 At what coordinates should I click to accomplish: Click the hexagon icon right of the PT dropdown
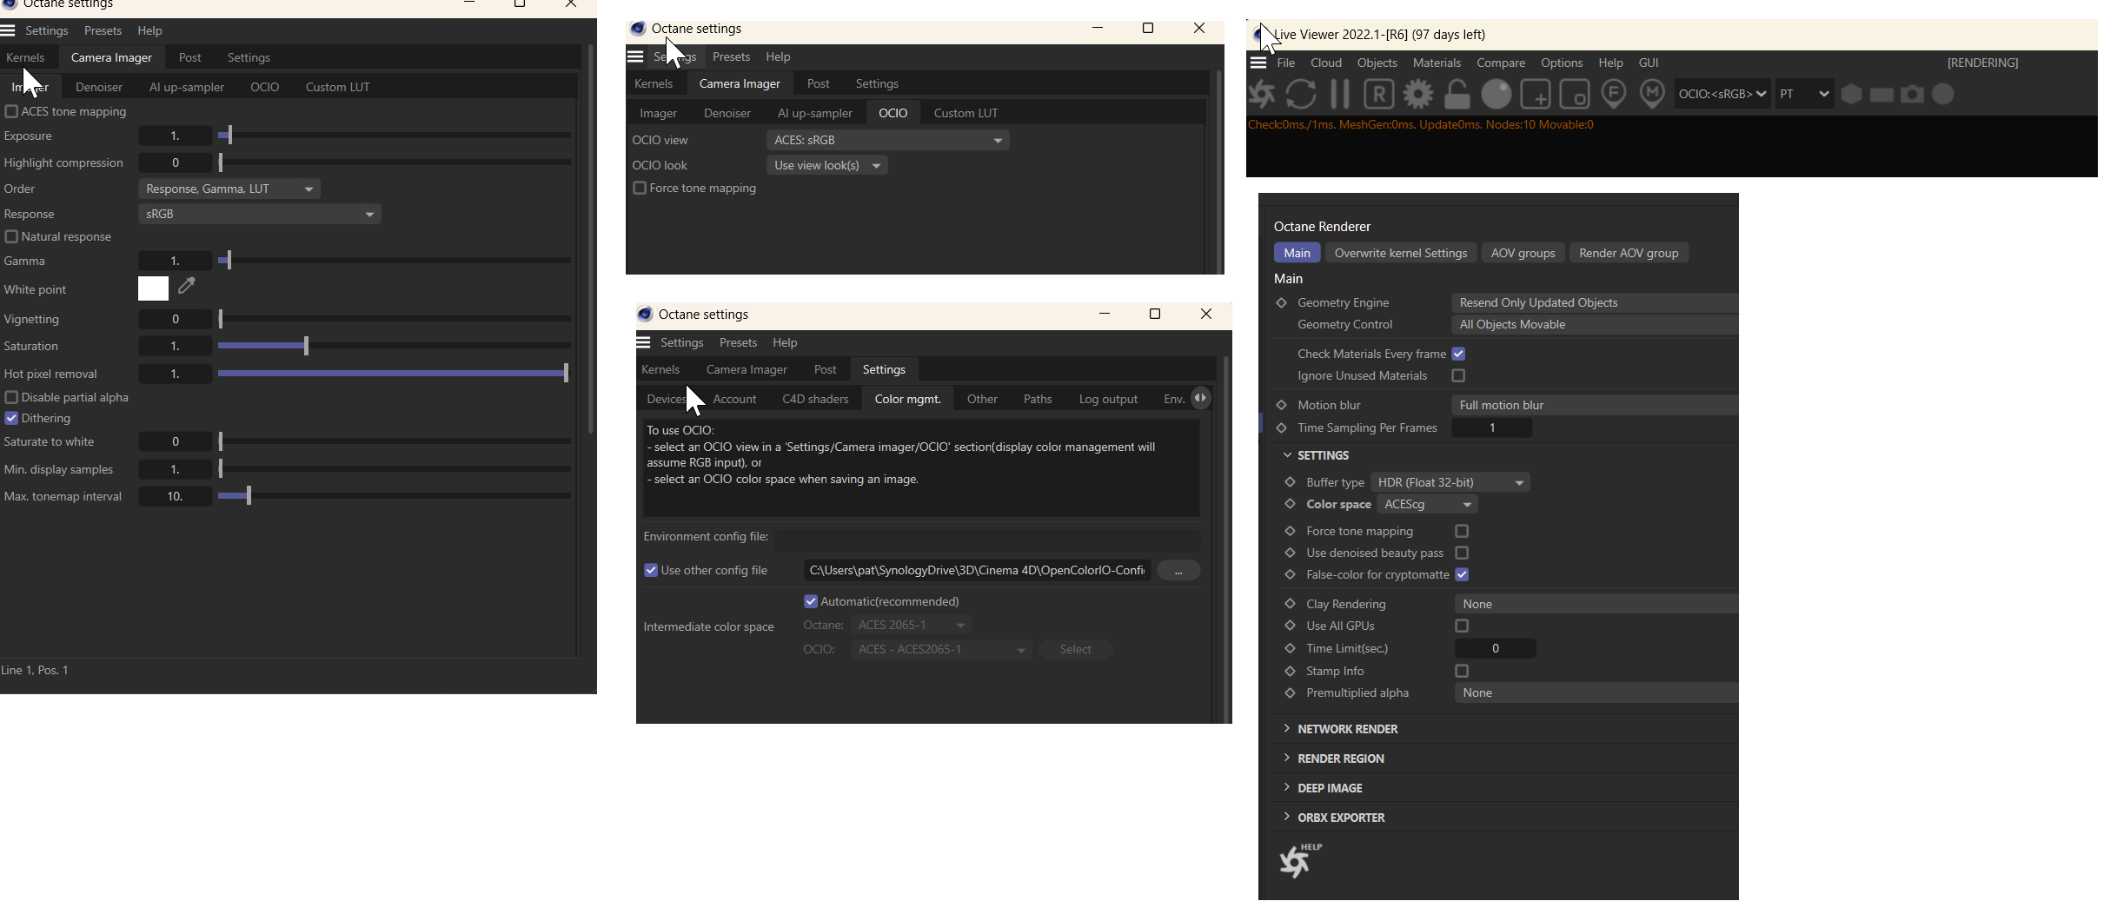click(x=1851, y=94)
